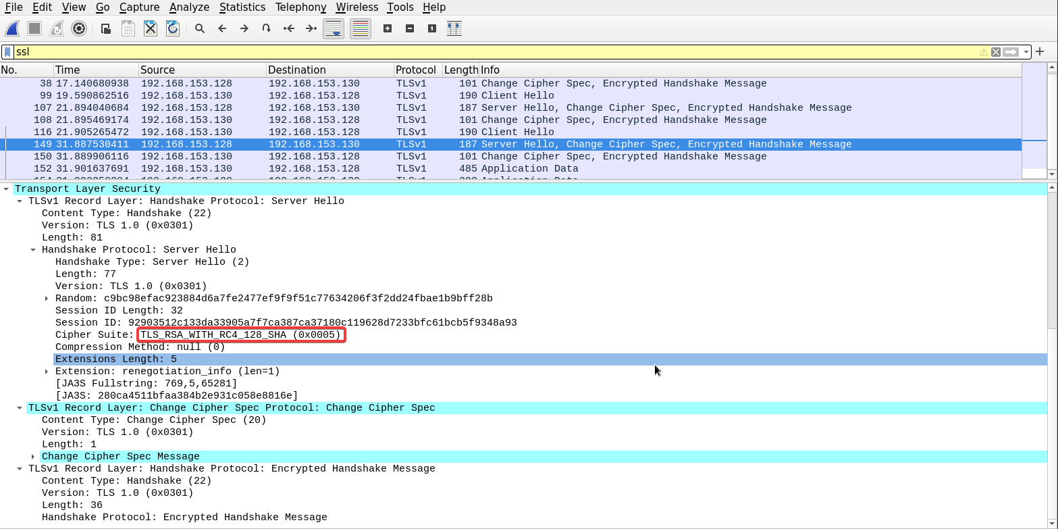Open the capture options gear icon

pos(79,28)
